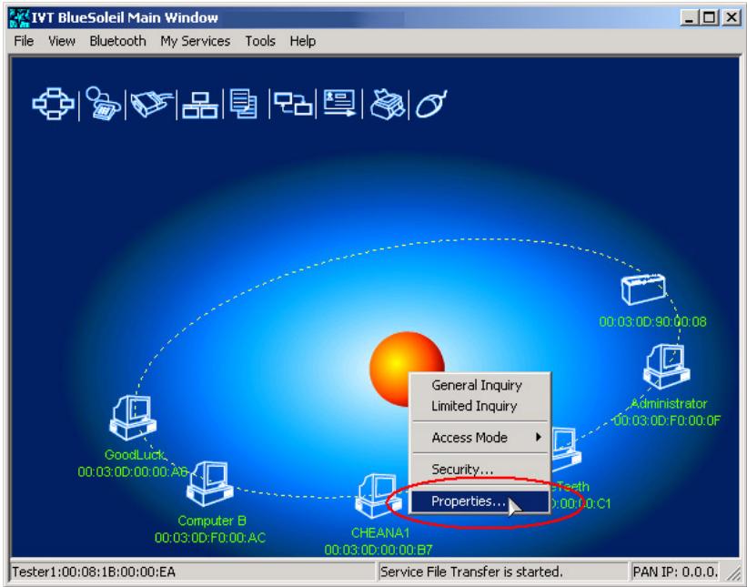Click the File Transfer service icon
This screenshot has height=587, width=747.
244,104
